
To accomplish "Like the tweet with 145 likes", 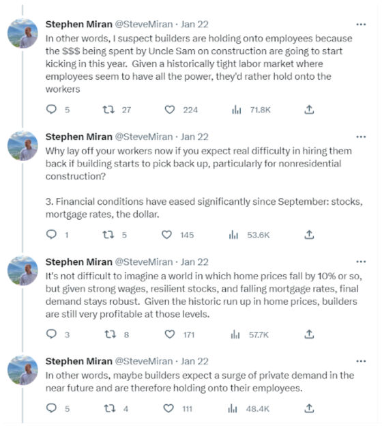I will click(x=166, y=234).
